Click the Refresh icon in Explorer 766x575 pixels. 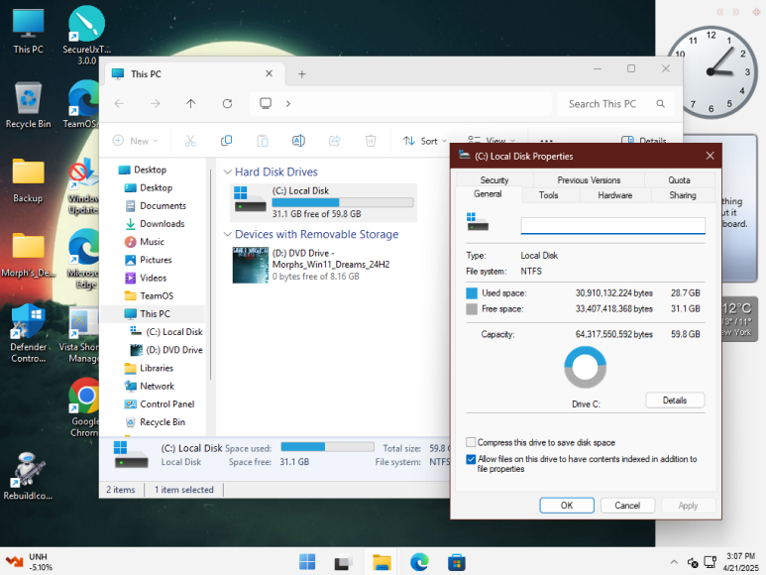point(227,103)
